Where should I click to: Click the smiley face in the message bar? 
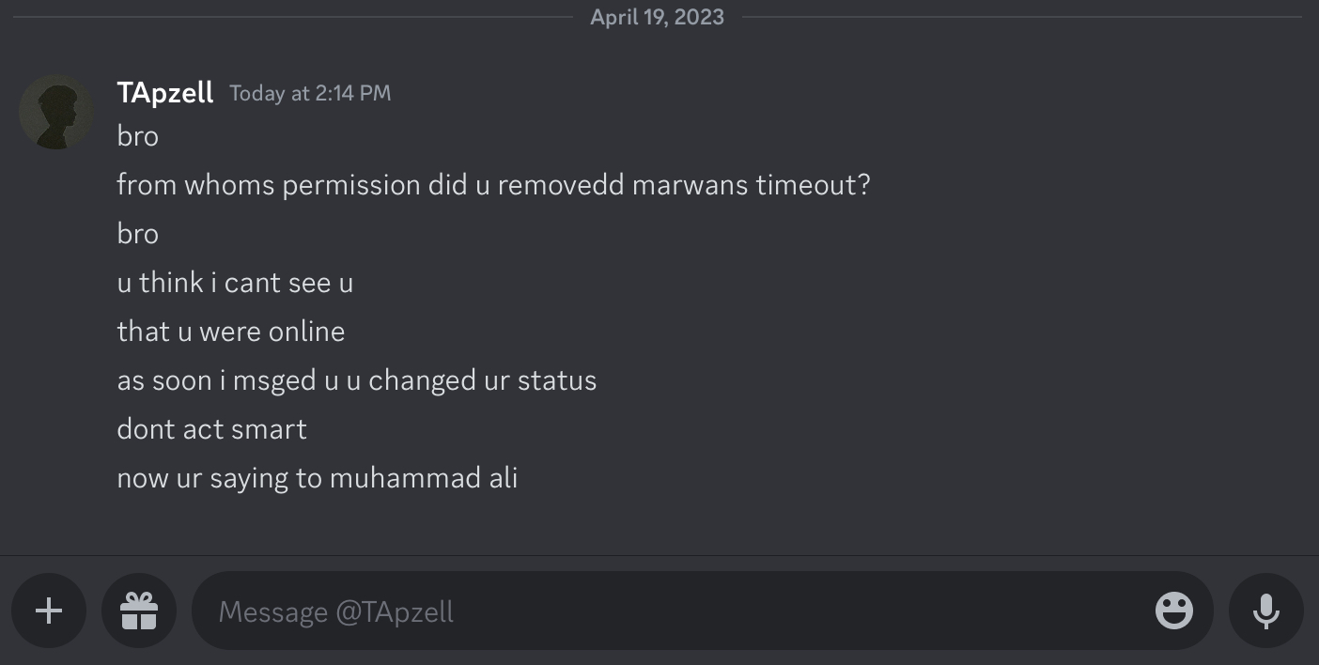1173,611
